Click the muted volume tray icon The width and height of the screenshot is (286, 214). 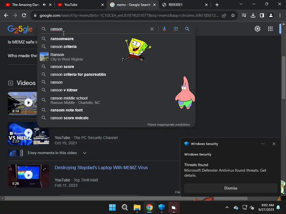click(x=252, y=207)
